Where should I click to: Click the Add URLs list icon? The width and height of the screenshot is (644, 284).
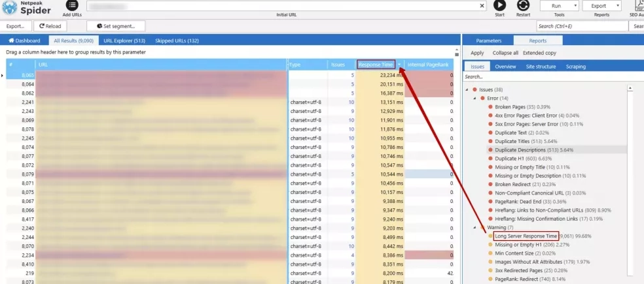coord(72,5)
